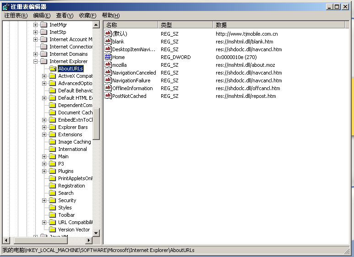Click the blank string value icon
This screenshot has width=354, height=257.
(x=108, y=42)
